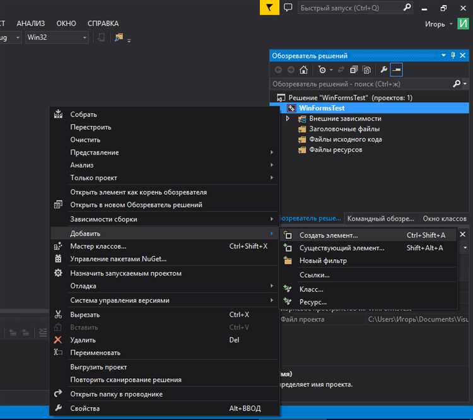Click Home icon in Solution Explorer toolbar

[303, 70]
